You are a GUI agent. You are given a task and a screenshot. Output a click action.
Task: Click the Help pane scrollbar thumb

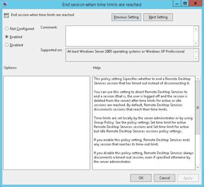click(x=197, y=108)
